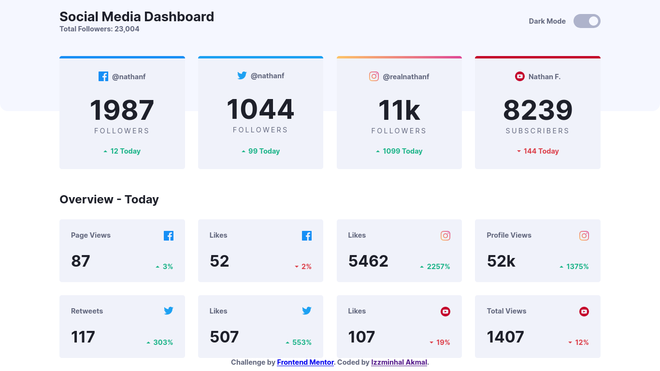The image size is (660, 371).
Task: Click the YouTube icon beside Nathan F.
Action: click(520, 76)
